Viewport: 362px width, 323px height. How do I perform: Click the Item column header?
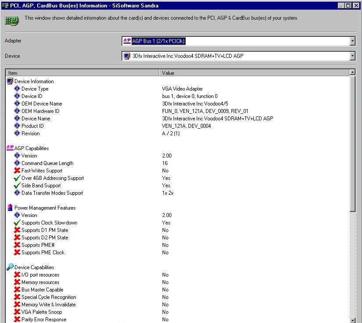[82, 73]
